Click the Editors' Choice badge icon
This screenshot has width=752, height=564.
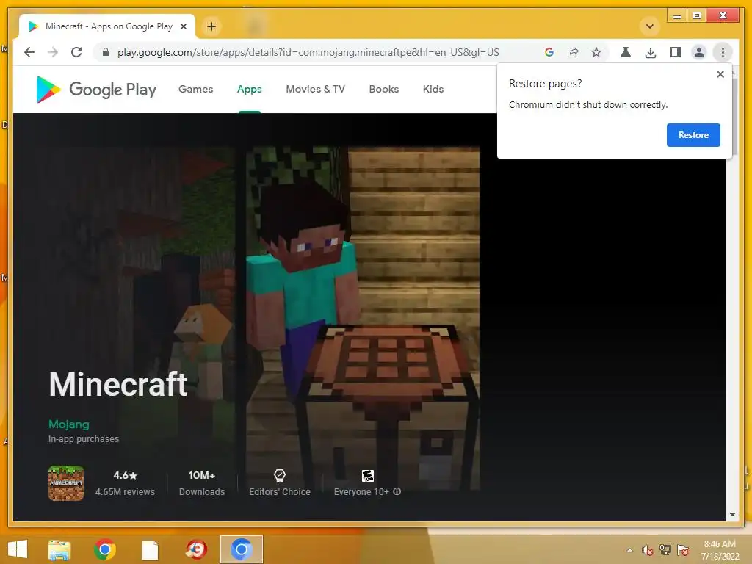pyautogui.click(x=280, y=475)
